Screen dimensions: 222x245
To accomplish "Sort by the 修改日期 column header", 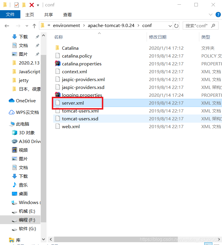I will coord(157,37).
